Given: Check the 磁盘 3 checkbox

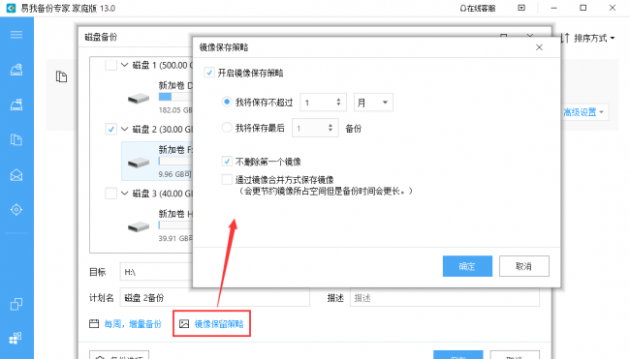Looking at the screenshot, I should pyautogui.click(x=110, y=194).
